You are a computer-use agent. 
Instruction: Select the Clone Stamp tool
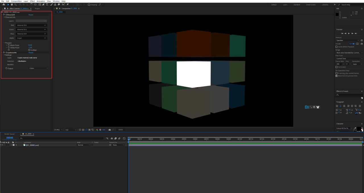click(x=55, y=5)
